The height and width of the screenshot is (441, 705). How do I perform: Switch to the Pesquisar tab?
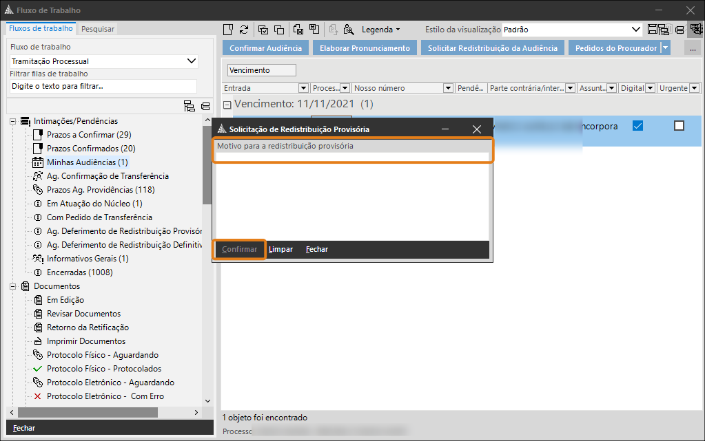[x=98, y=29]
